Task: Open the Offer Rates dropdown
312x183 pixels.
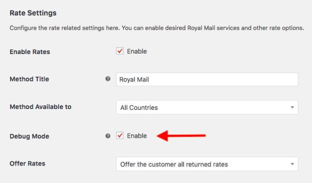Action: pos(207,164)
